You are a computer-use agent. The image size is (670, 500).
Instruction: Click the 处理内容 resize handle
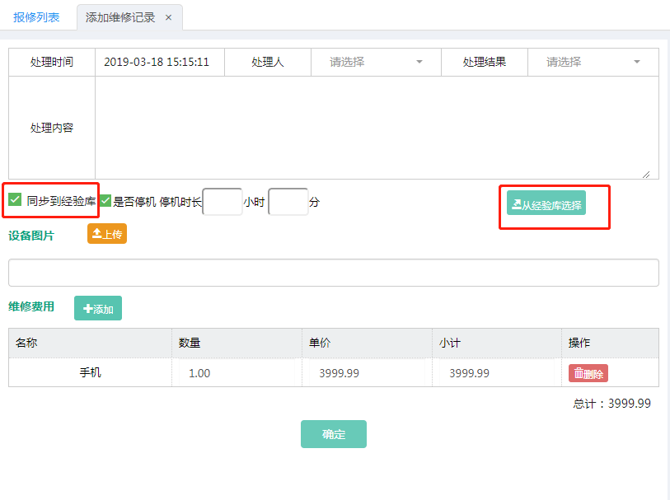646,174
